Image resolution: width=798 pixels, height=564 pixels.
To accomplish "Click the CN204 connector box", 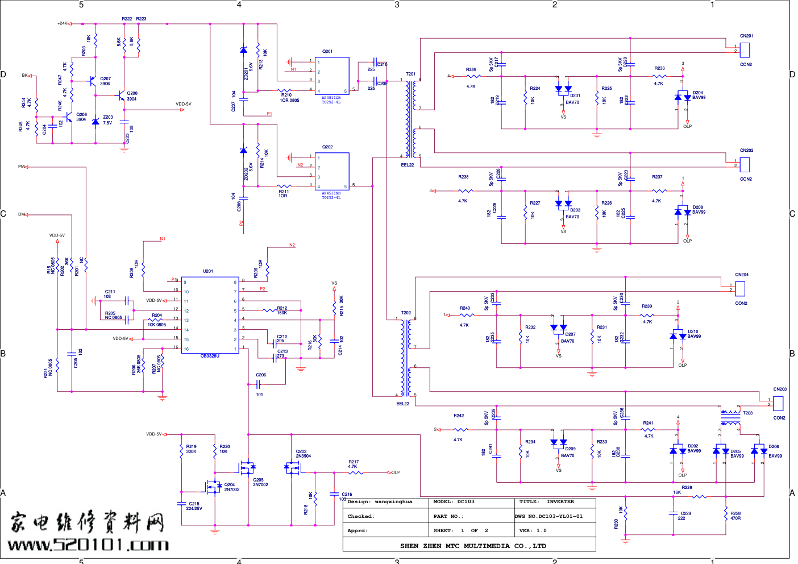I will click(x=740, y=289).
